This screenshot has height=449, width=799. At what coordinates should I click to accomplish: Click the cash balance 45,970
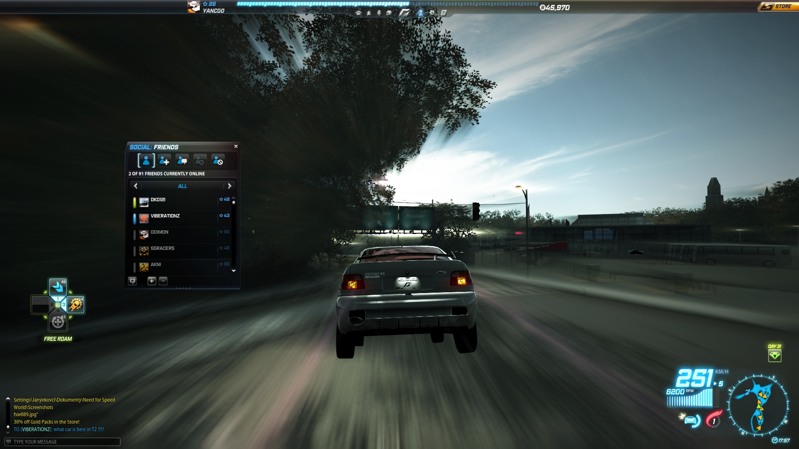click(555, 7)
